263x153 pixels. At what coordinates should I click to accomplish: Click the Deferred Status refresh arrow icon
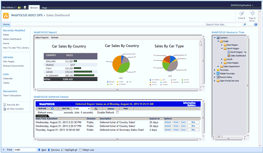[x=52, y=108]
